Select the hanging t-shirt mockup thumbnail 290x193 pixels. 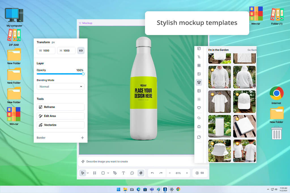tap(219, 102)
